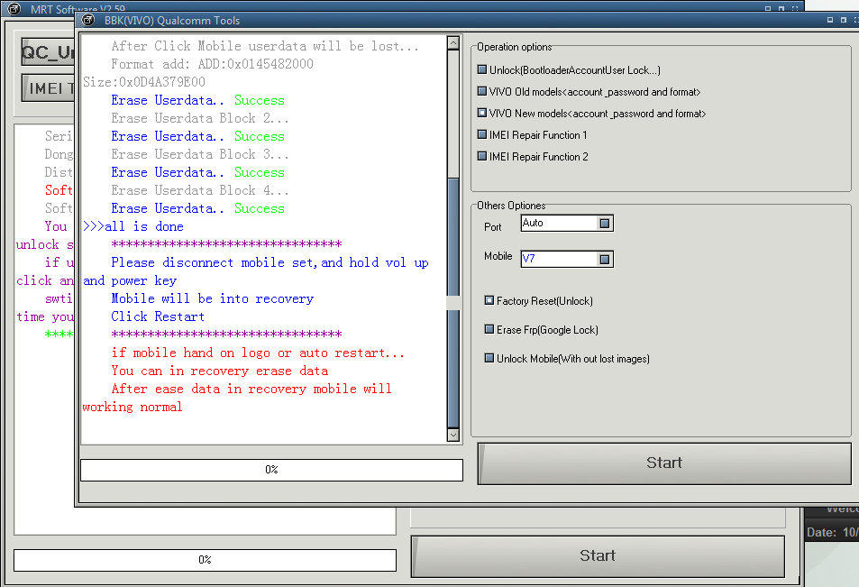Check VIVO Old models account password format
The height and width of the screenshot is (587, 859).
482,91
